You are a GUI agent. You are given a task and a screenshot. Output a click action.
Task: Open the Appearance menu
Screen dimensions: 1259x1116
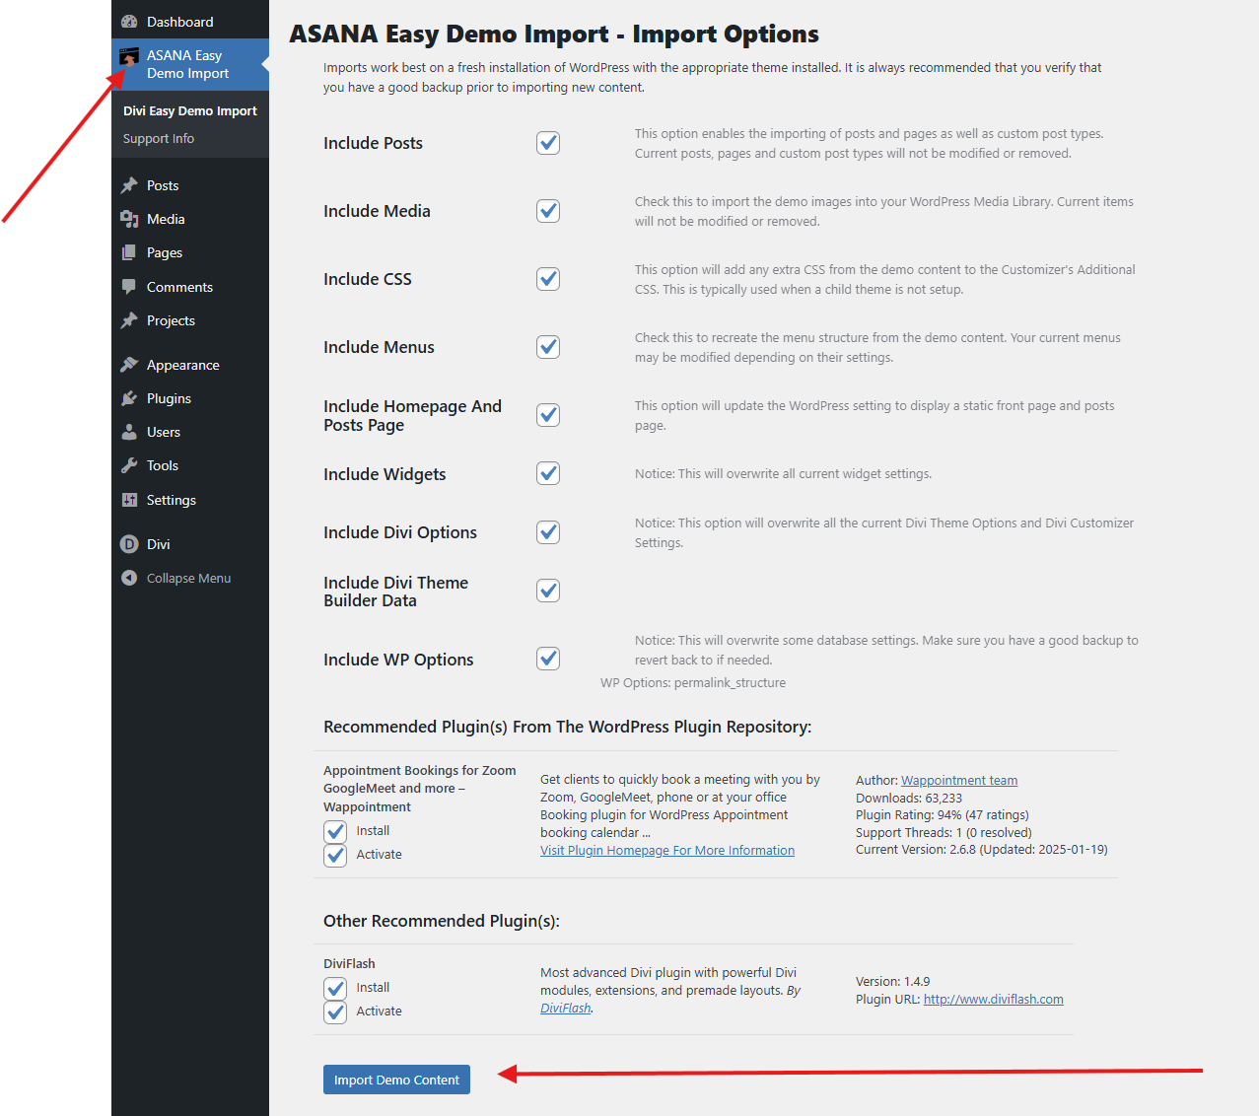point(190,365)
